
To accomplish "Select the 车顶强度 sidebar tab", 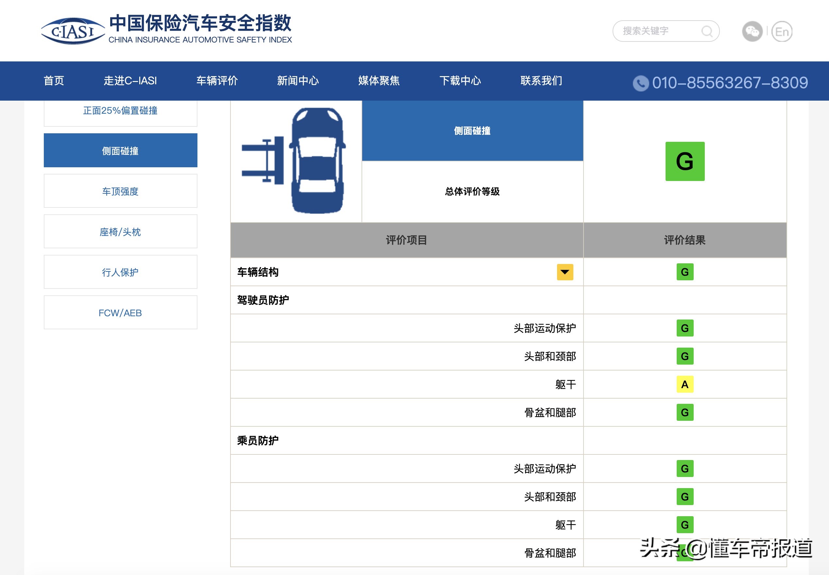I will click(120, 191).
